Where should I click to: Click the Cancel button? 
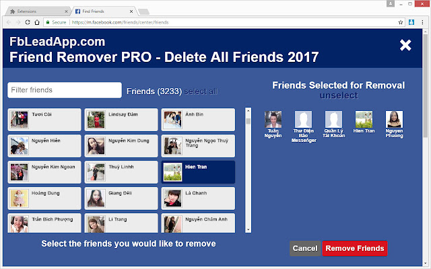click(x=305, y=248)
